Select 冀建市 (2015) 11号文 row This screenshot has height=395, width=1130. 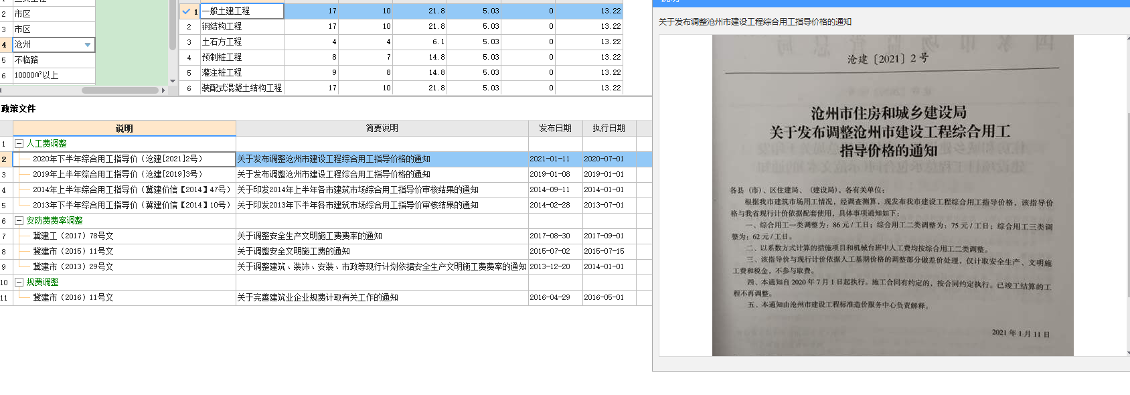tap(325, 251)
